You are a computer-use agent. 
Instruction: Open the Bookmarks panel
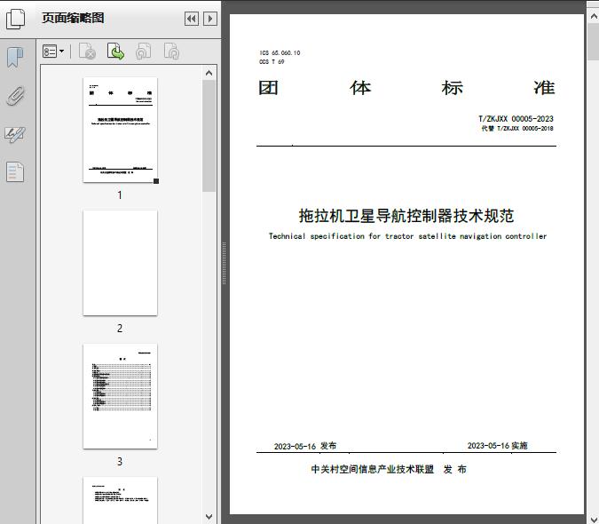point(15,58)
